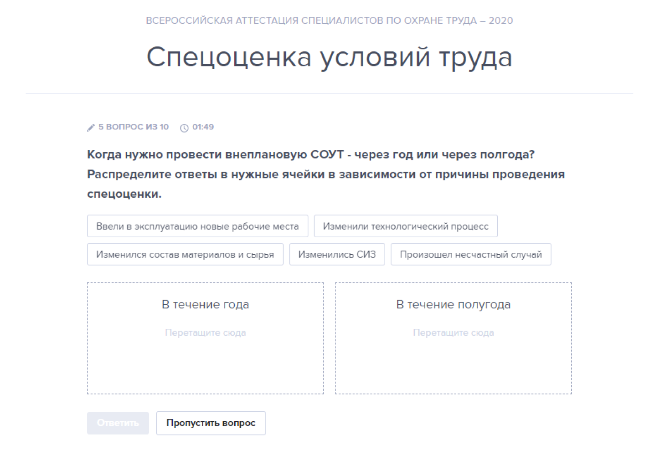Click the '5 ВОПРОС ИЗ 10' counter
660x465 pixels.
click(x=134, y=127)
